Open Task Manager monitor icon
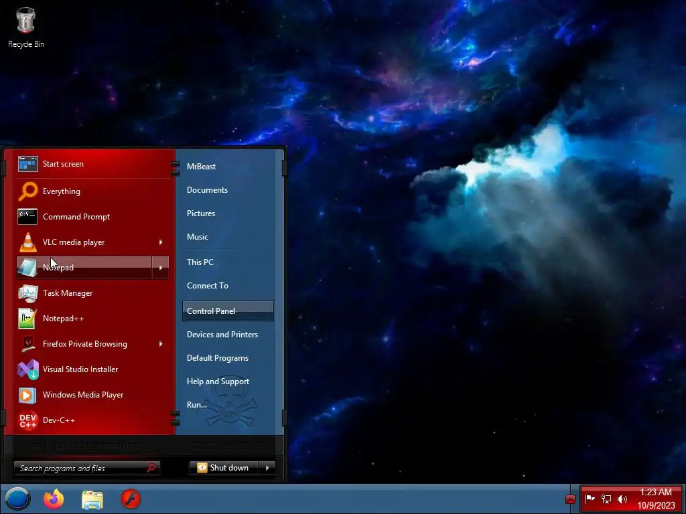The image size is (686, 514). (27, 293)
